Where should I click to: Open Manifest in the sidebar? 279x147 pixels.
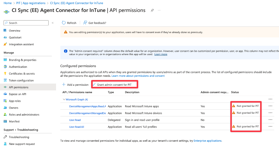tap(14, 121)
